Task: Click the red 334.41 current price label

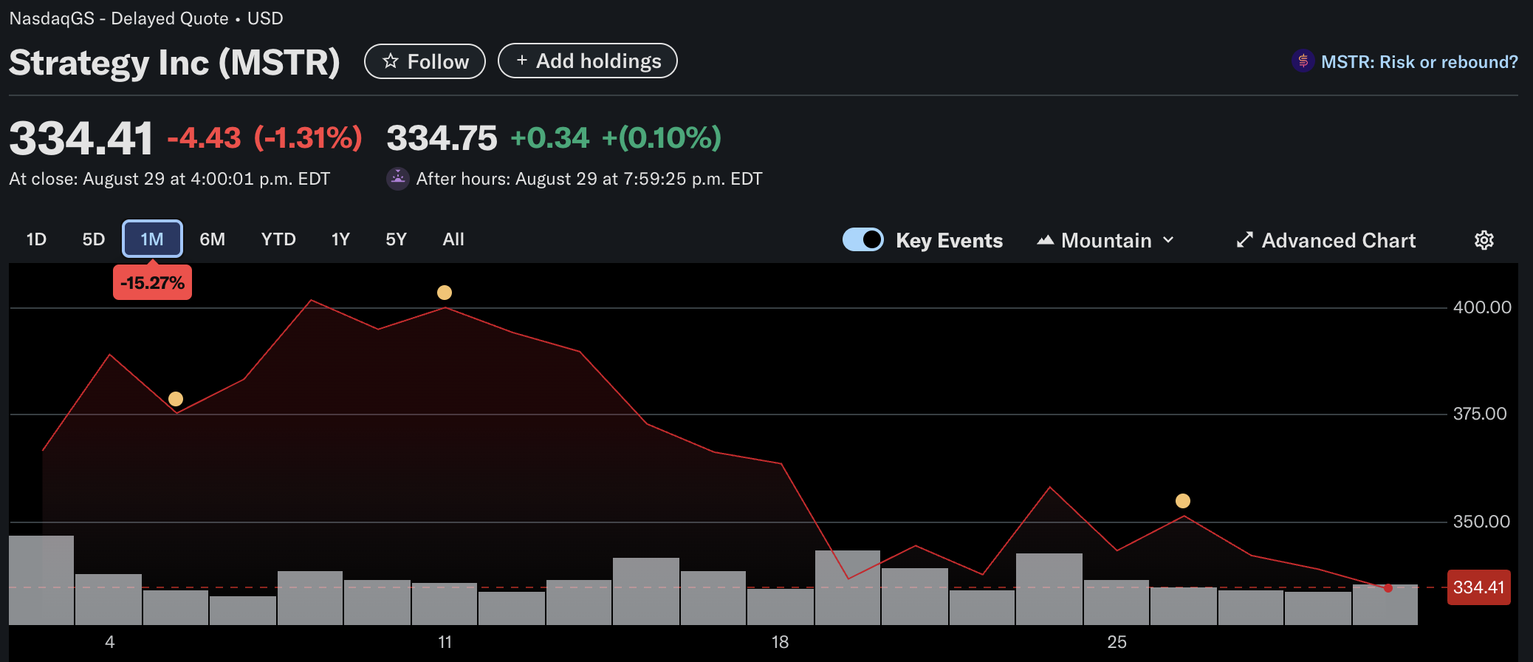Action: tap(1478, 587)
